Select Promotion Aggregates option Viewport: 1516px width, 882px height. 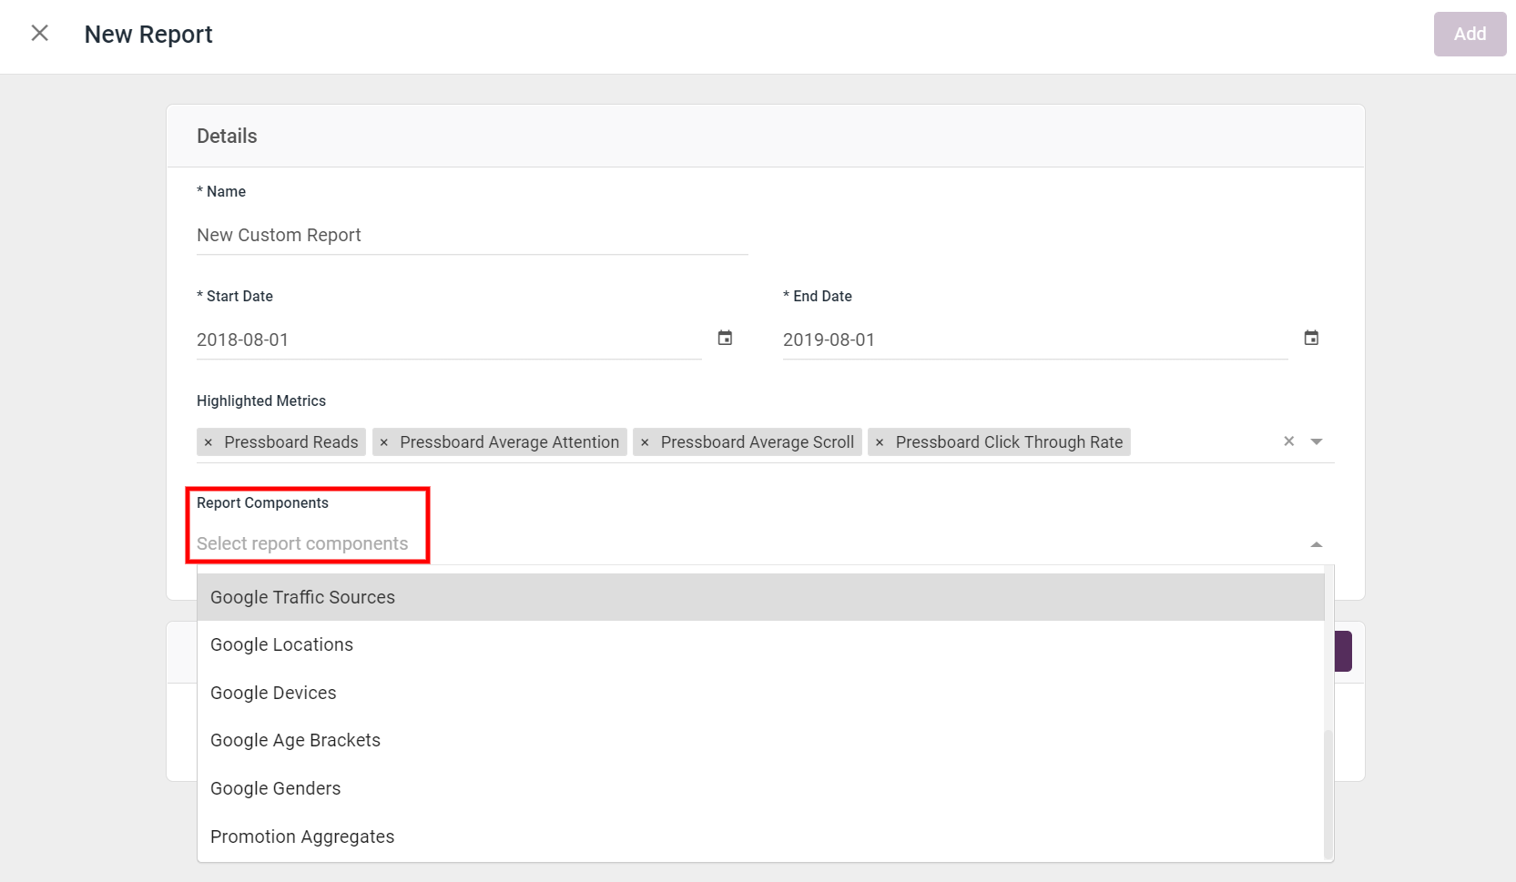760,836
